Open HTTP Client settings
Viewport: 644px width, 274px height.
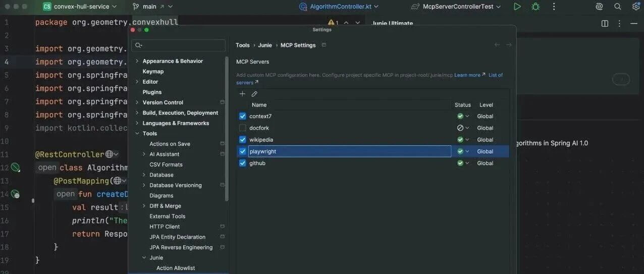[x=165, y=227]
